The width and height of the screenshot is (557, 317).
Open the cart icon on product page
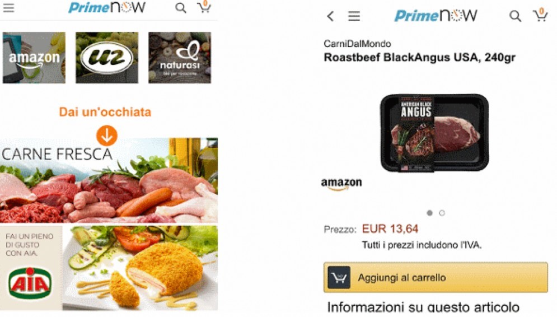(x=540, y=15)
